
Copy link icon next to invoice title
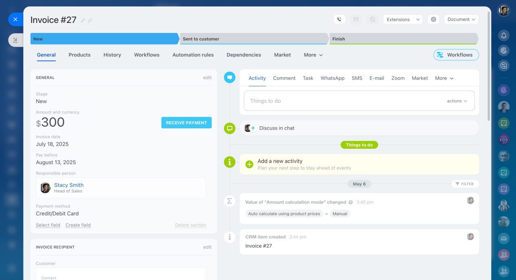point(90,21)
